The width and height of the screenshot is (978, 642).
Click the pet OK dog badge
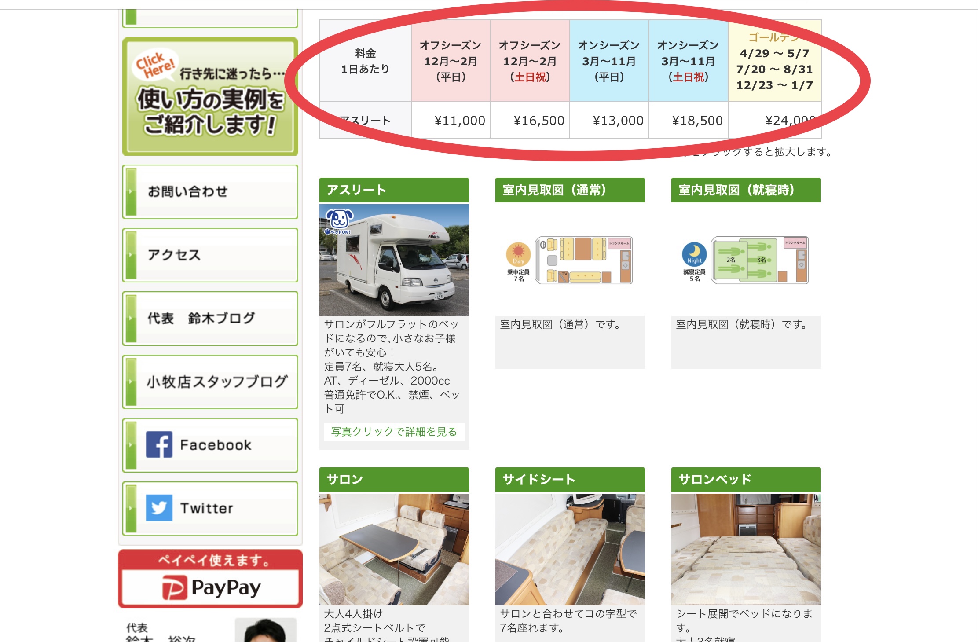[x=338, y=221]
